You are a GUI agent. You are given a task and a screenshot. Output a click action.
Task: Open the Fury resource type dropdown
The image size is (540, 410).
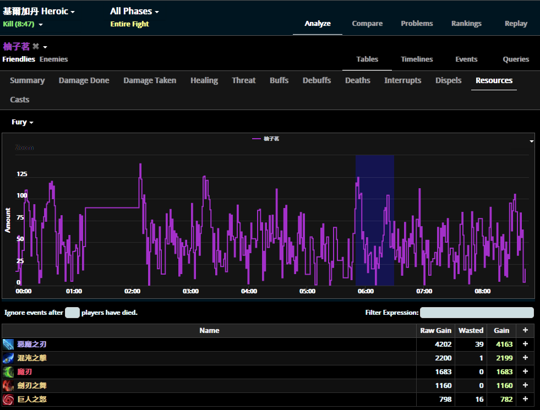(x=23, y=122)
